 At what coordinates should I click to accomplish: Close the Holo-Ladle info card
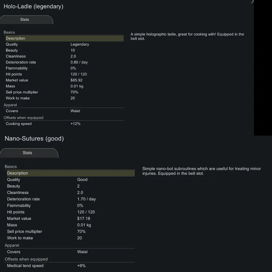(252, 2)
